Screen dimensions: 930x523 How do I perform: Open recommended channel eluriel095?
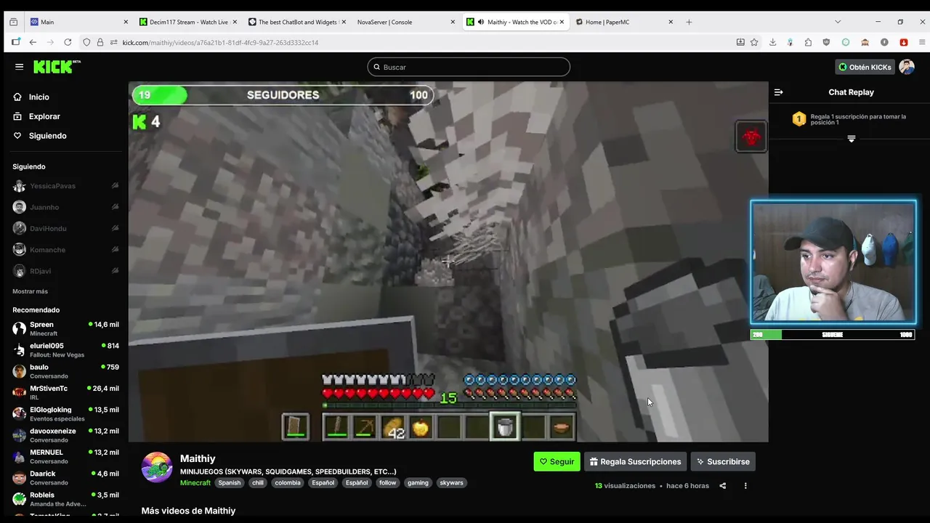[65, 349]
